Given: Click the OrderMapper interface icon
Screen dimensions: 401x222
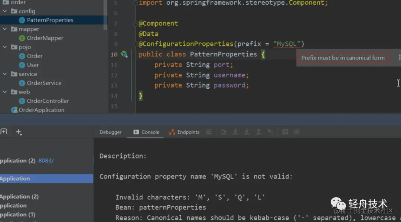Looking at the screenshot, I should coord(22,38).
